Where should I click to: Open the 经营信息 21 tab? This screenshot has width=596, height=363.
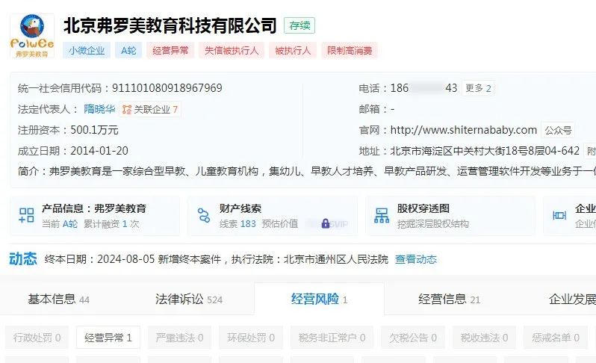[449, 300]
